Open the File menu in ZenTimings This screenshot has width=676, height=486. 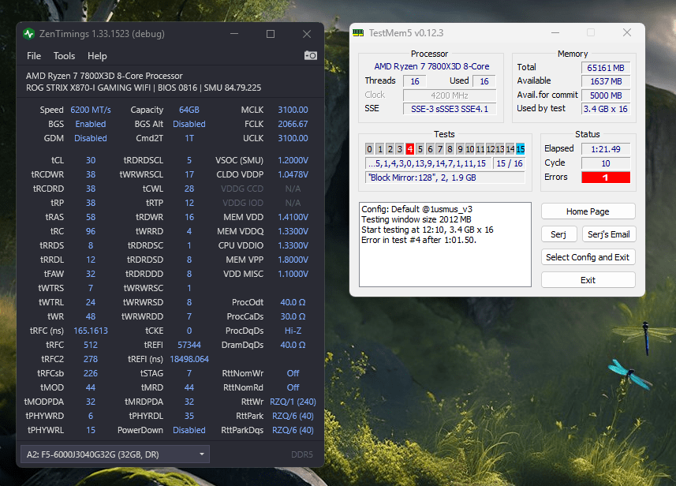click(x=34, y=56)
